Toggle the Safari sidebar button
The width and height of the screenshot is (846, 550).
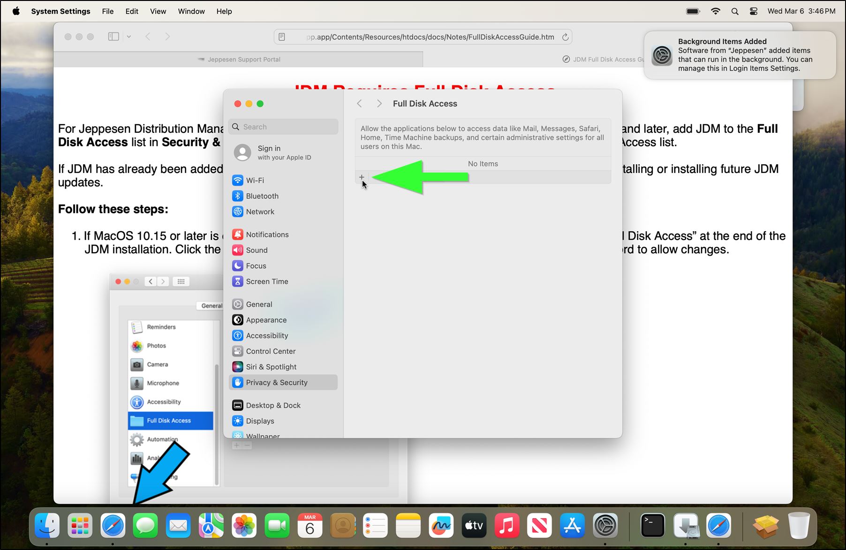(x=113, y=37)
